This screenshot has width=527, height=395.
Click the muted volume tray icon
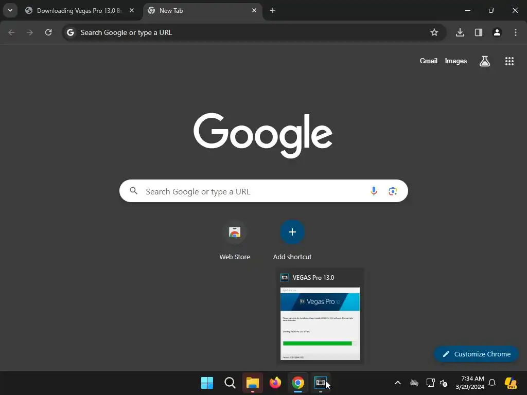point(444,383)
